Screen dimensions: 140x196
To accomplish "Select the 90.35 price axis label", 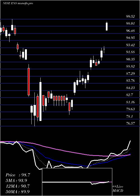I will point(130,59).
